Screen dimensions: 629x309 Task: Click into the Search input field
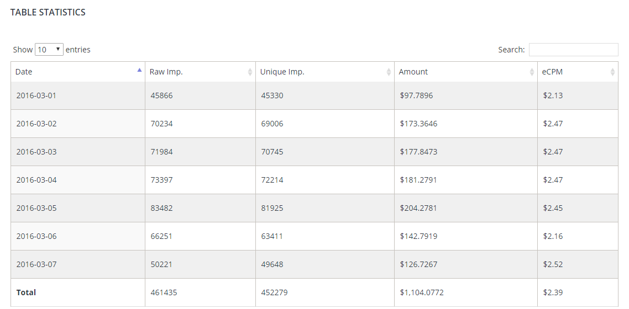pyautogui.click(x=573, y=50)
